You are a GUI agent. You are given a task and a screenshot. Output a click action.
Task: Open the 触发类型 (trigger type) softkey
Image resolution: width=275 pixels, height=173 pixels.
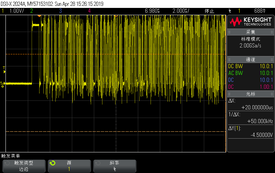tap(24, 166)
